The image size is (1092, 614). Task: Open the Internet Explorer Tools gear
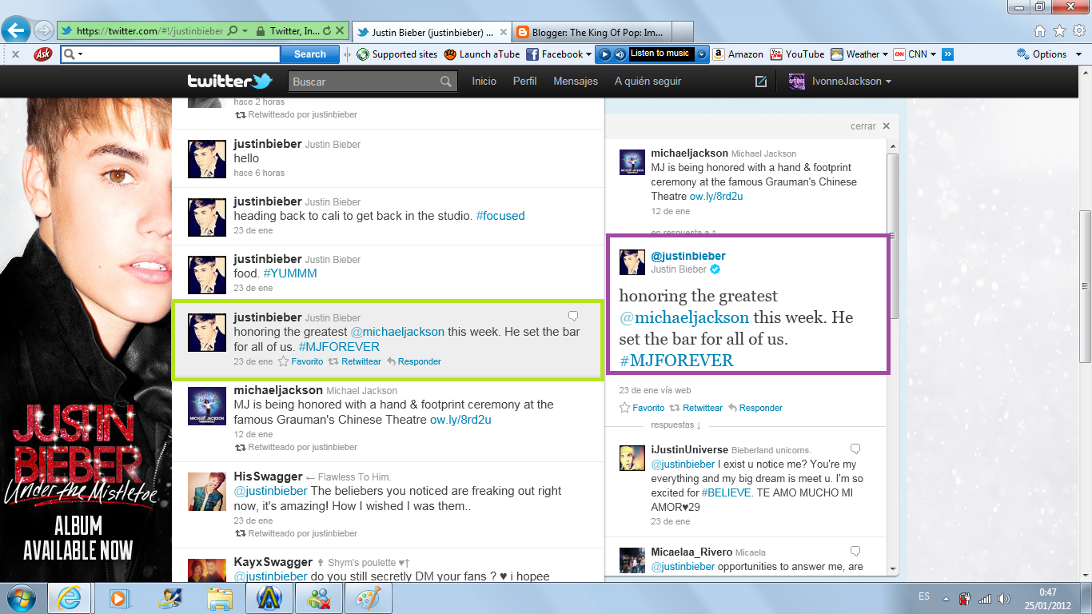tap(1078, 31)
